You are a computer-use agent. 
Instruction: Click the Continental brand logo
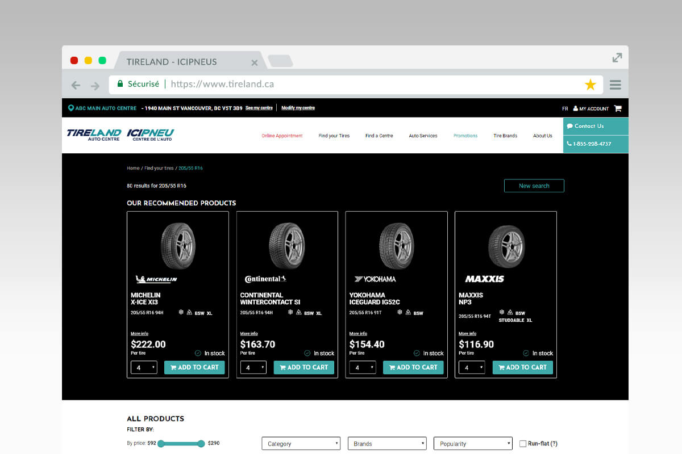coord(265,279)
